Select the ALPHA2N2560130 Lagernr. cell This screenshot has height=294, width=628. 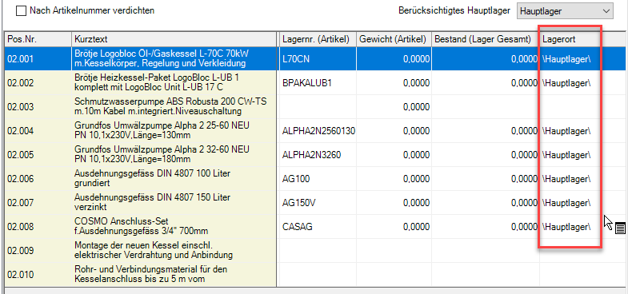coord(318,131)
